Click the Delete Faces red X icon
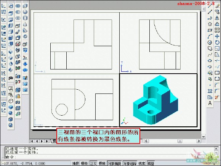Viewport: 221px width, 166px height. [18, 44]
